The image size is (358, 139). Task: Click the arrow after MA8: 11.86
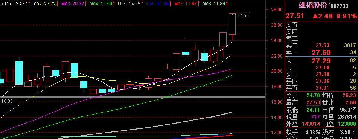click(x=227, y=4)
